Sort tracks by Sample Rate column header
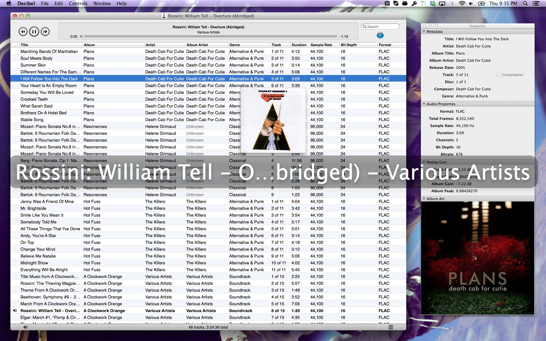Screen dimensions: 546x341 point(324,45)
